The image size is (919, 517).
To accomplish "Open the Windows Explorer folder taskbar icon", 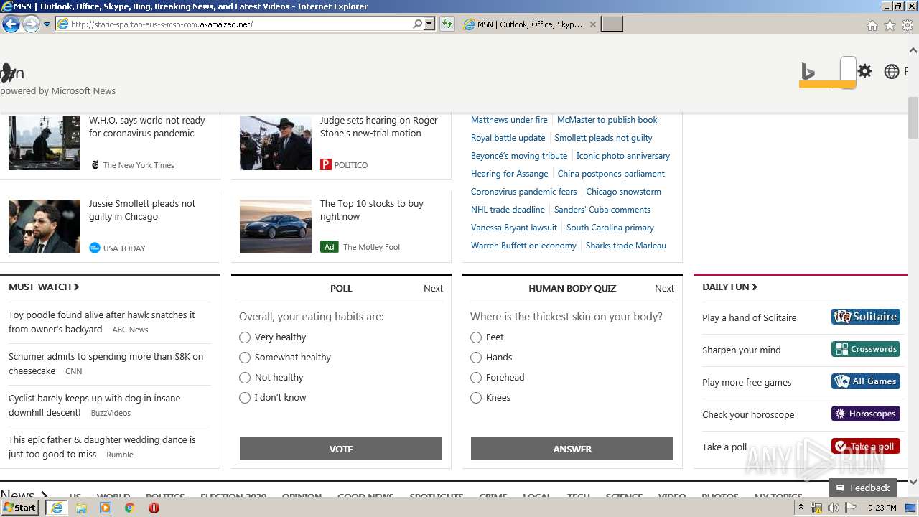I will (81, 508).
